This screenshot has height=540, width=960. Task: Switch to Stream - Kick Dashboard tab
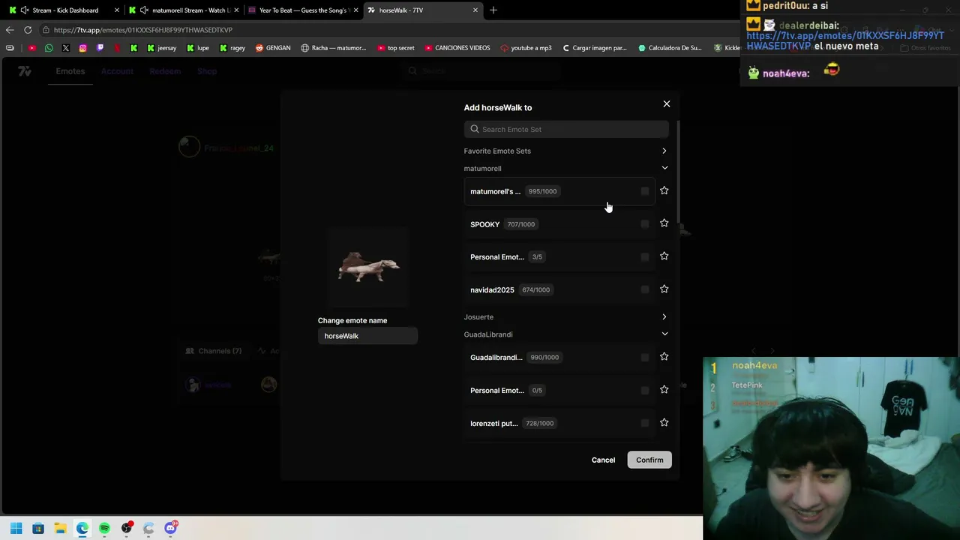63,10
